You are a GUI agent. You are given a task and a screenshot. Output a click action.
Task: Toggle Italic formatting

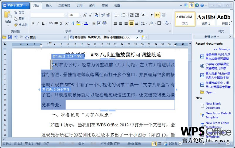[x=38, y=23]
